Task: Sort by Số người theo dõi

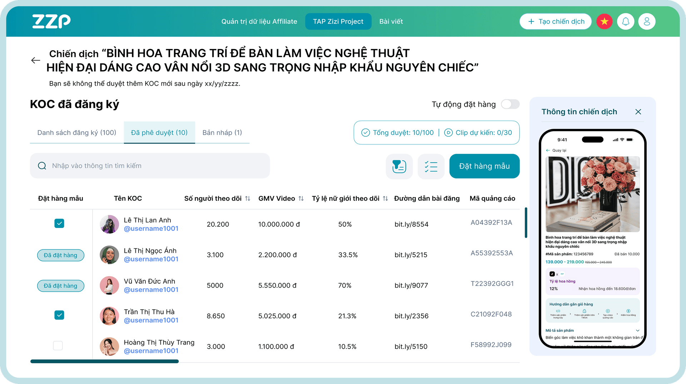Action: click(x=247, y=198)
